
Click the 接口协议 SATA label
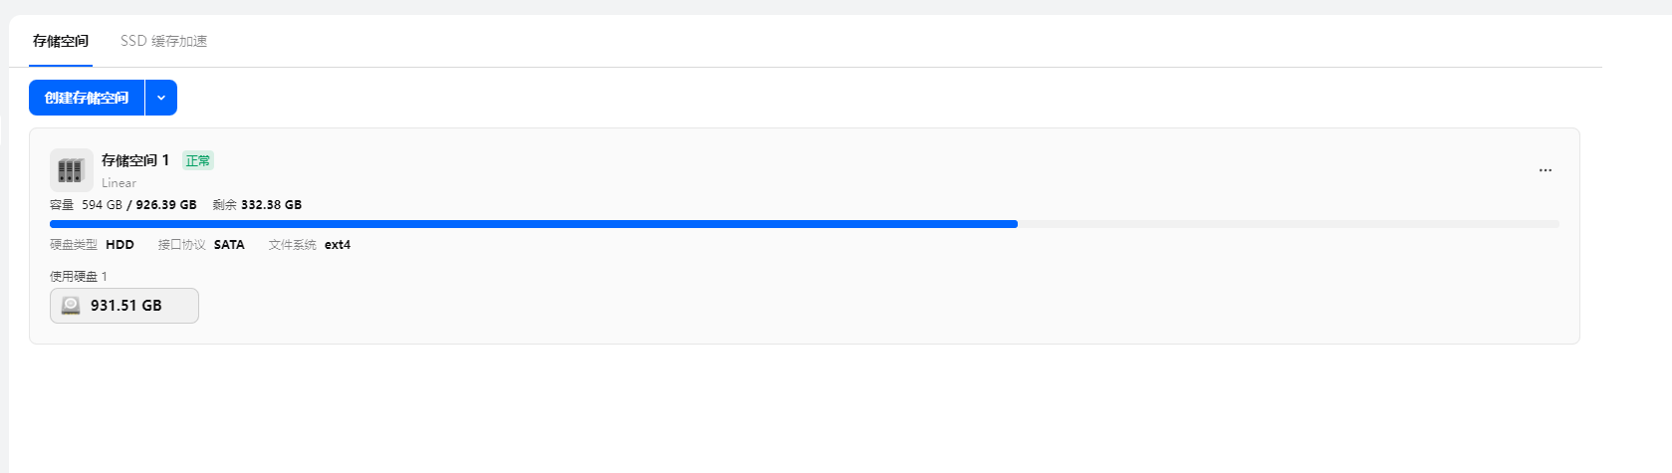(201, 245)
